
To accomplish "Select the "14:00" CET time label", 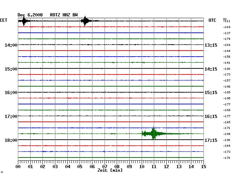I will coord(11,45).
